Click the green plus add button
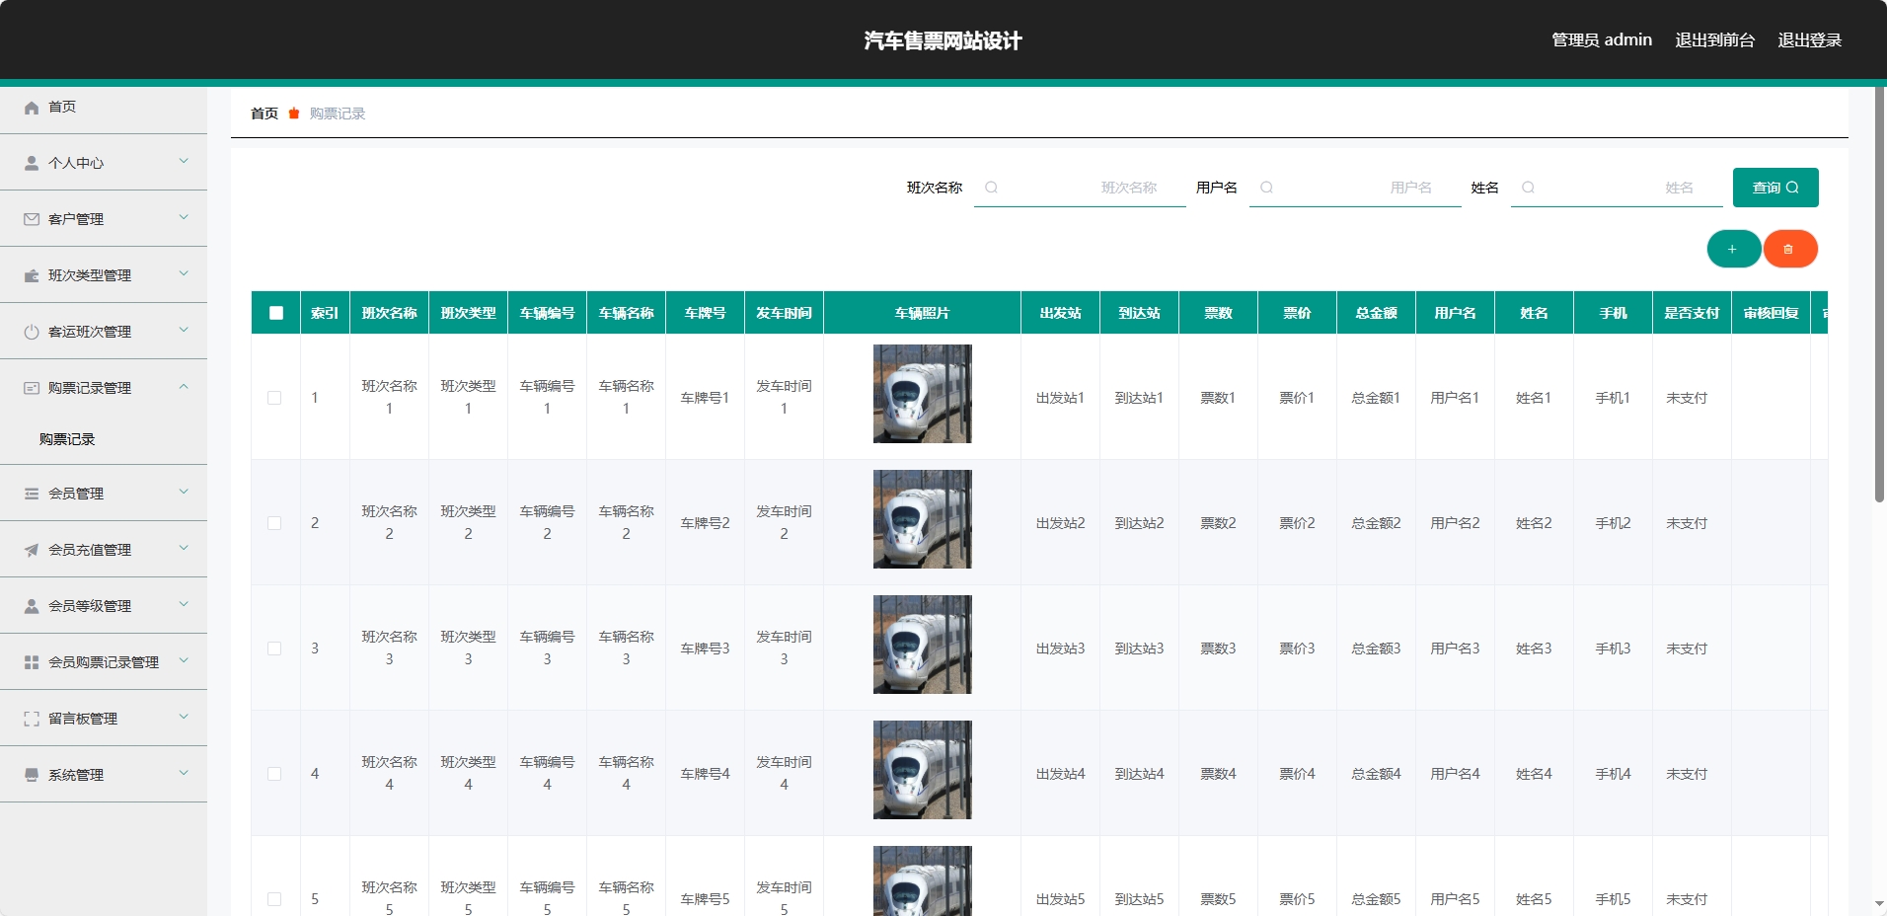Screen dimensions: 1887x916 tap(1733, 249)
